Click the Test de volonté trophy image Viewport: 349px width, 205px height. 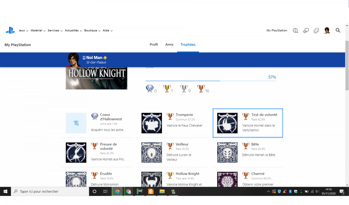(227, 123)
